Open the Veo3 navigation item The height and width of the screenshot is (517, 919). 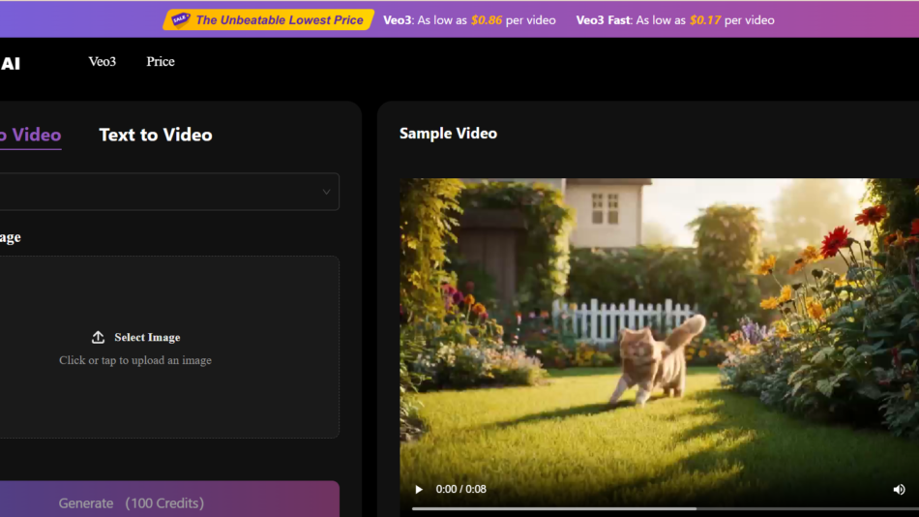point(103,62)
